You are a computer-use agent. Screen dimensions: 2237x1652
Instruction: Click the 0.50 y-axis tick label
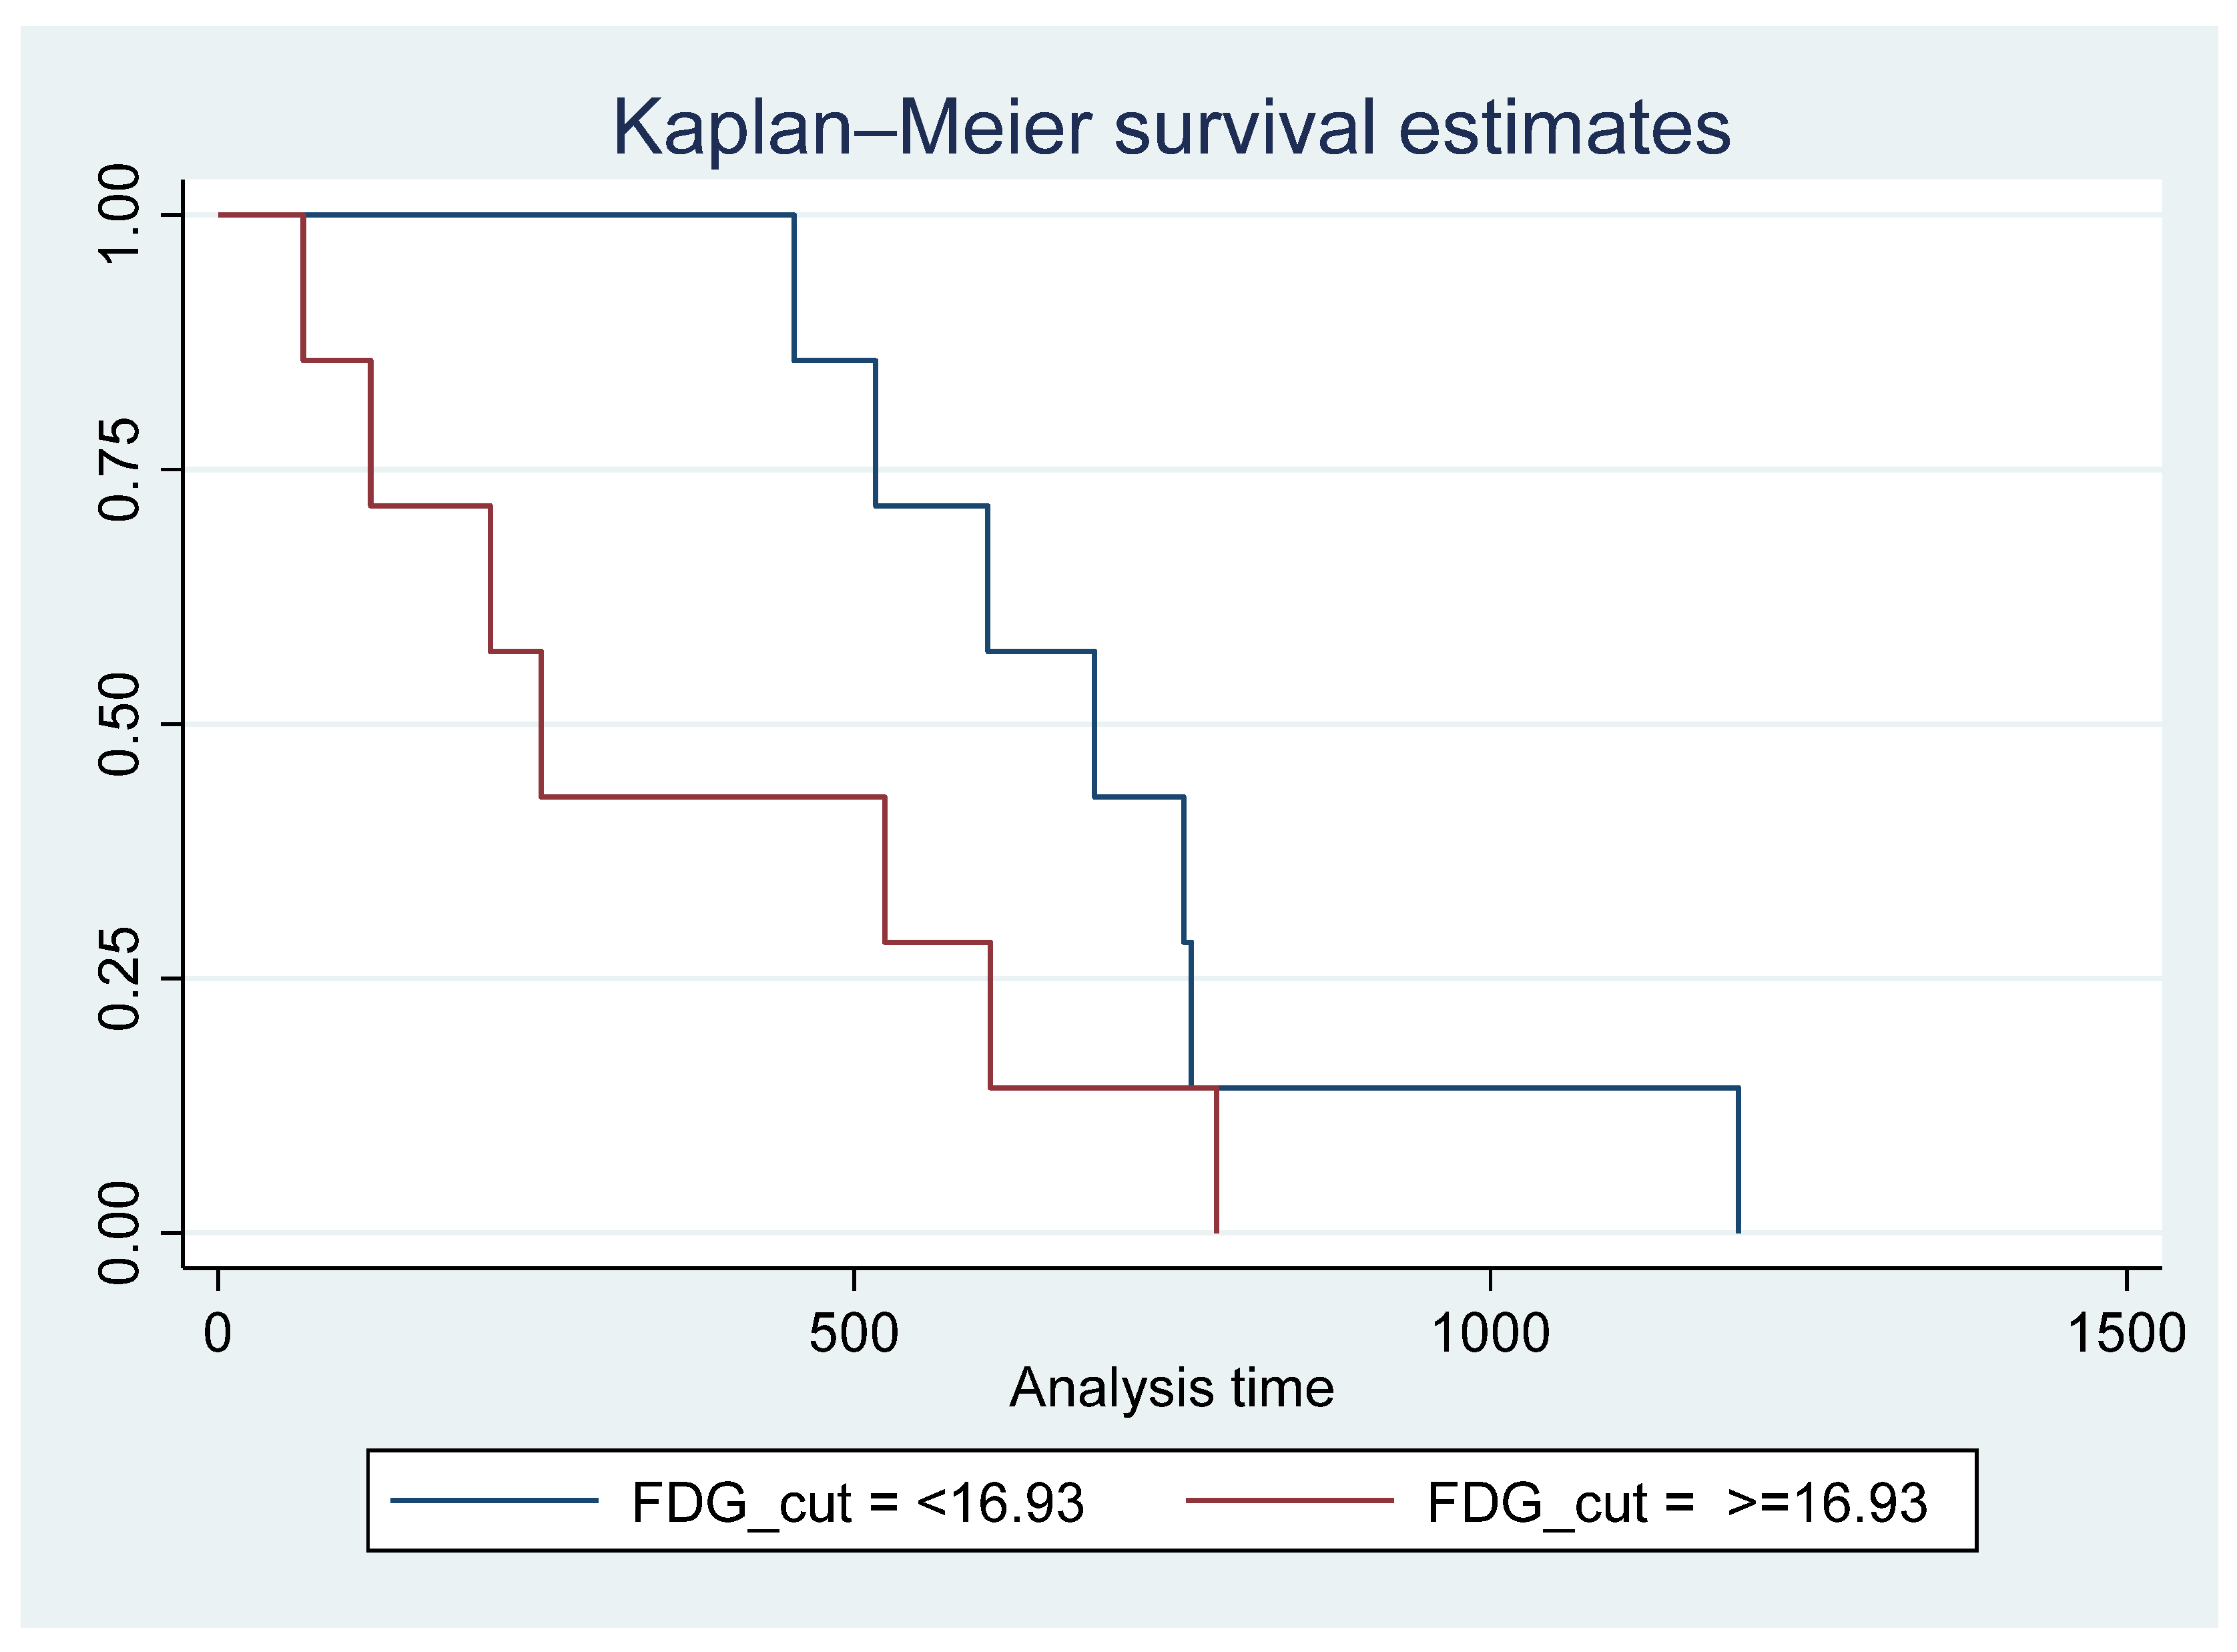click(120, 724)
